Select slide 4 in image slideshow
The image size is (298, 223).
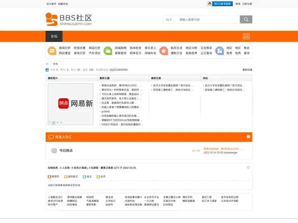61,123
